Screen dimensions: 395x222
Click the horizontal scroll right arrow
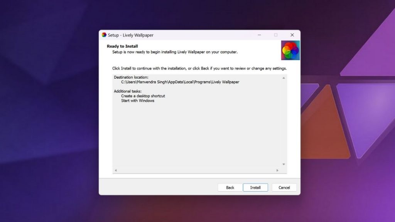[x=277, y=170]
